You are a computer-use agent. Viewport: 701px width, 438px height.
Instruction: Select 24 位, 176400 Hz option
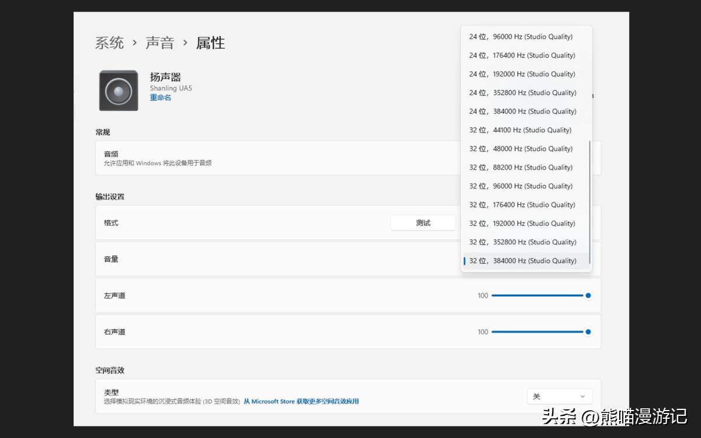(x=522, y=55)
